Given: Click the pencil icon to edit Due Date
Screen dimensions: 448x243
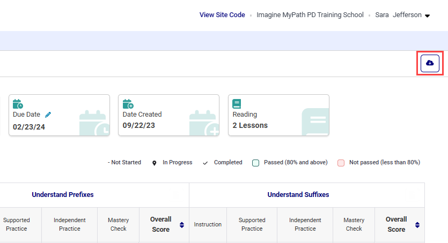Looking at the screenshot, I should [48, 115].
